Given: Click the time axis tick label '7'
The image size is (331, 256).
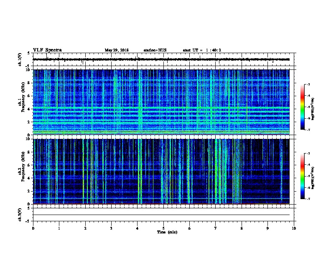Looking at the screenshot, I should click(215, 228).
